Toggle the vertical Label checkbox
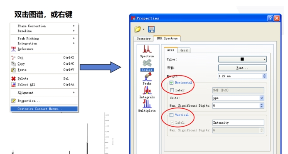 [x=172, y=122]
